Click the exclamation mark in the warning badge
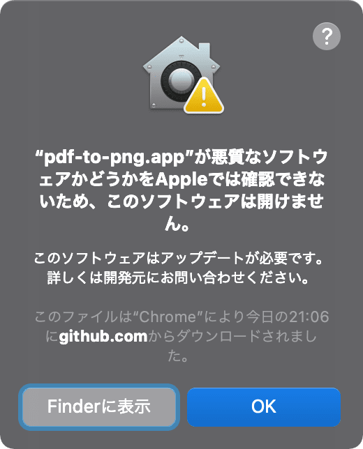The width and height of the screenshot is (363, 449). tap(204, 97)
